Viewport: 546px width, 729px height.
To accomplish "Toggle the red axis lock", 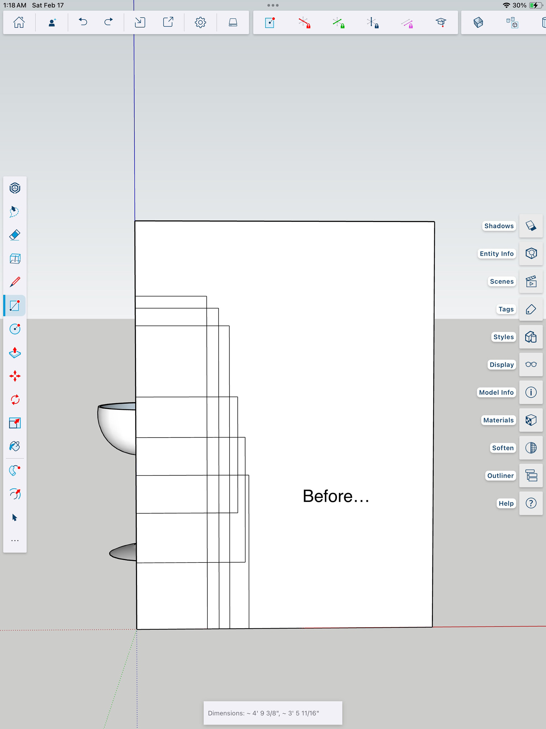I will click(304, 23).
